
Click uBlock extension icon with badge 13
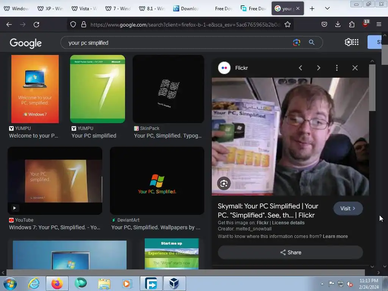(366, 24)
